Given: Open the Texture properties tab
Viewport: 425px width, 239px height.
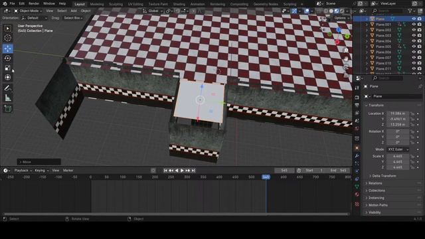Looking at the screenshot, I should point(357,204).
